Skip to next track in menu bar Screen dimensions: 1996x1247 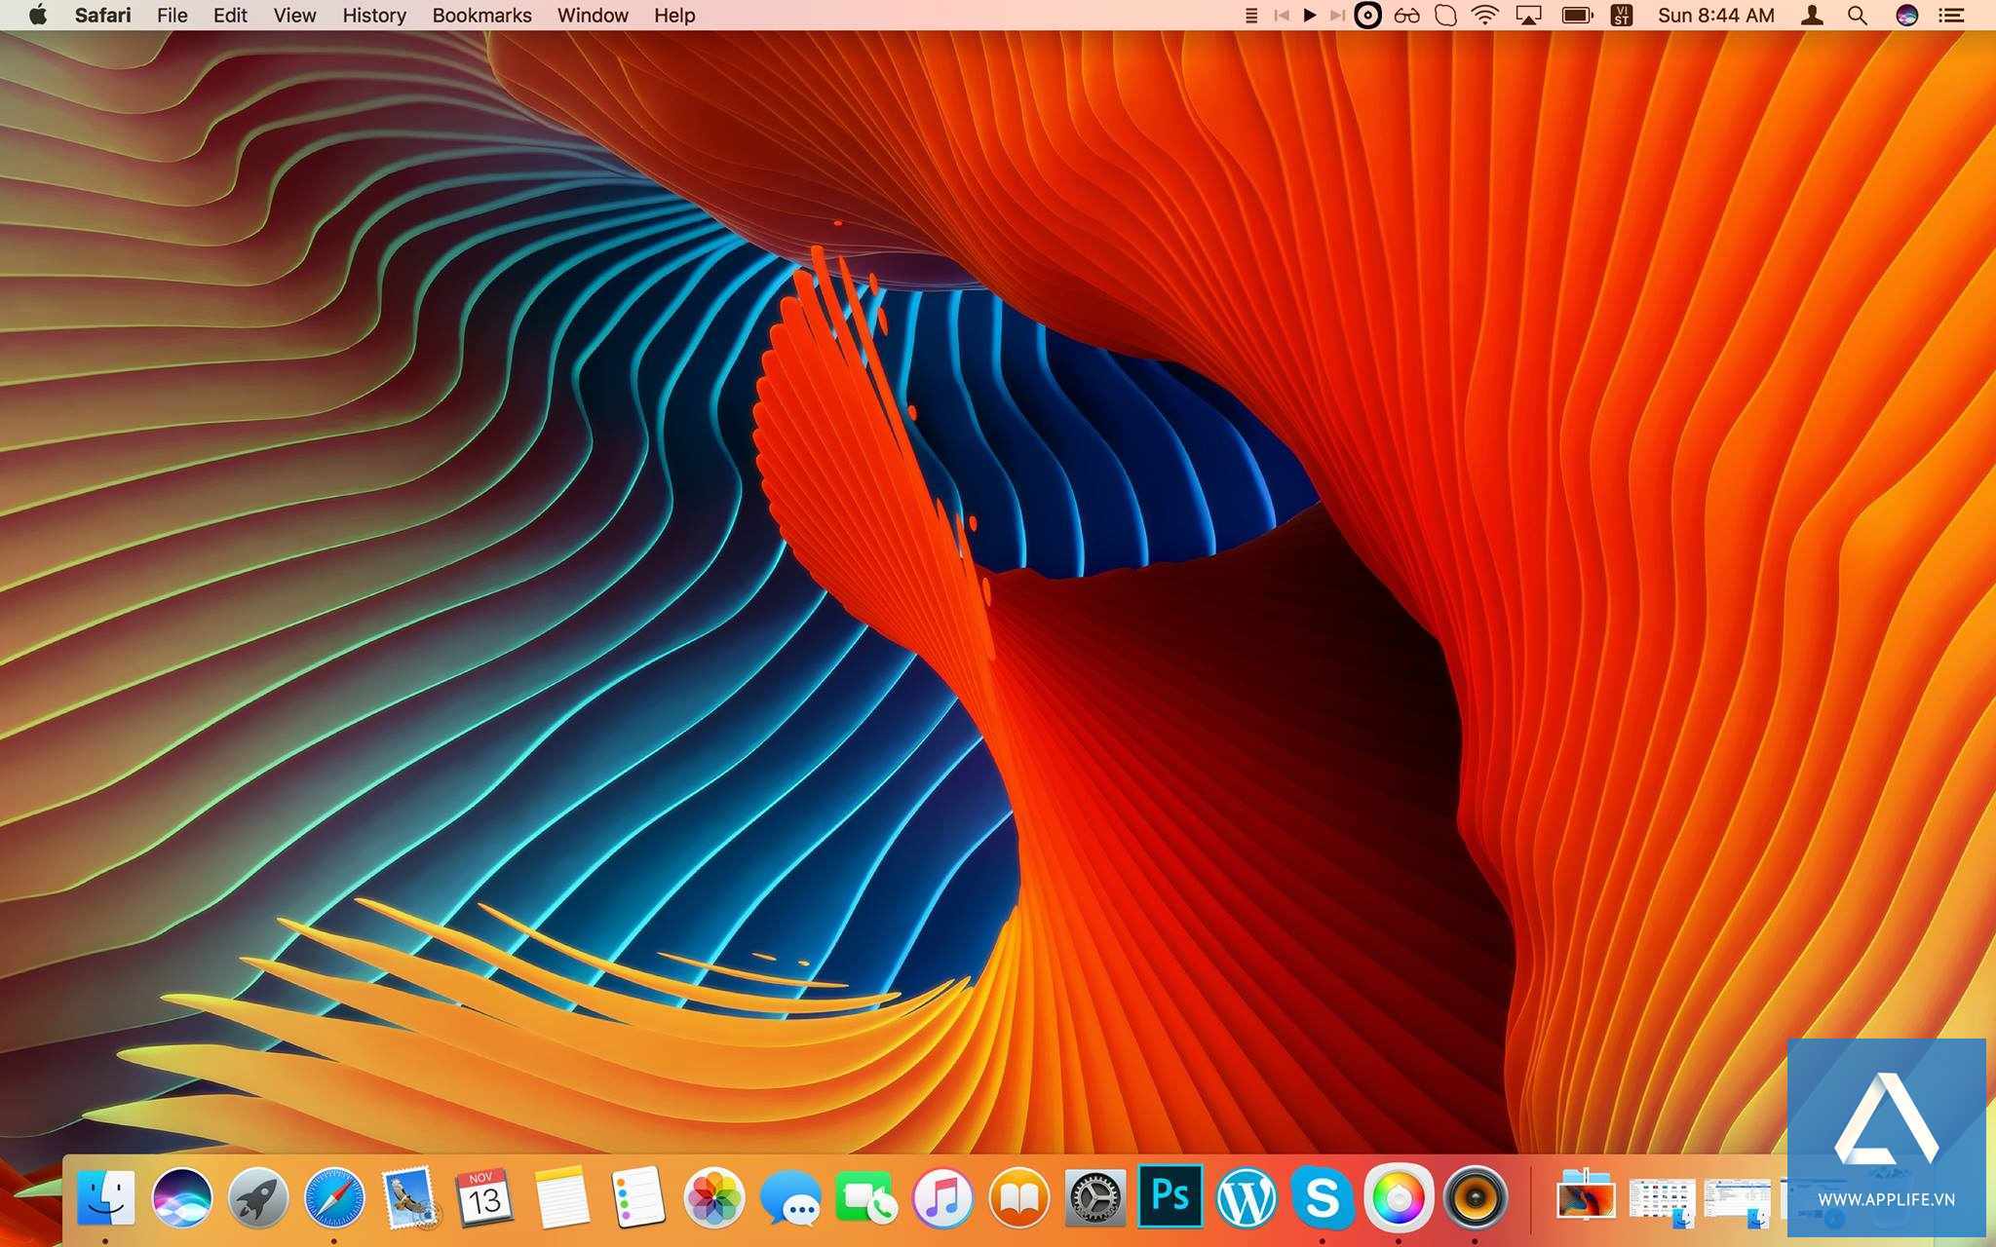pos(1338,16)
